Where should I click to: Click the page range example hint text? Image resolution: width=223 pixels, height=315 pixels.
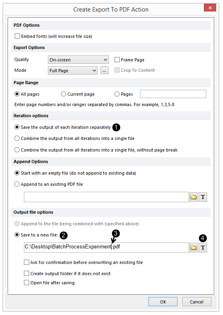pyautogui.click(x=95, y=104)
